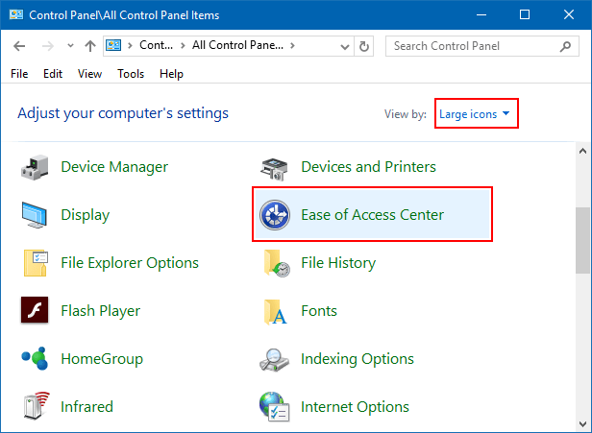Click the scrollbar up arrow
The width and height of the screenshot is (592, 433).
pyautogui.click(x=582, y=151)
